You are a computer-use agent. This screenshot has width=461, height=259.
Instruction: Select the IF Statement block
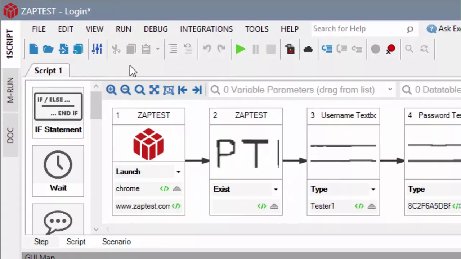pos(58,113)
